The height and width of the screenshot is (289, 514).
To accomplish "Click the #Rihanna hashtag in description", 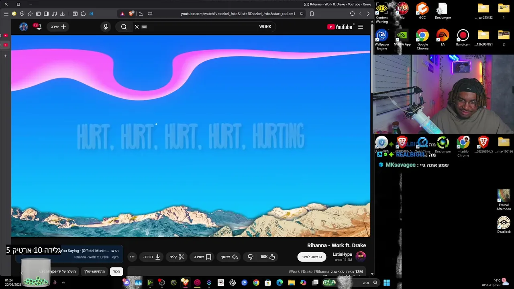I will click(x=321, y=272).
